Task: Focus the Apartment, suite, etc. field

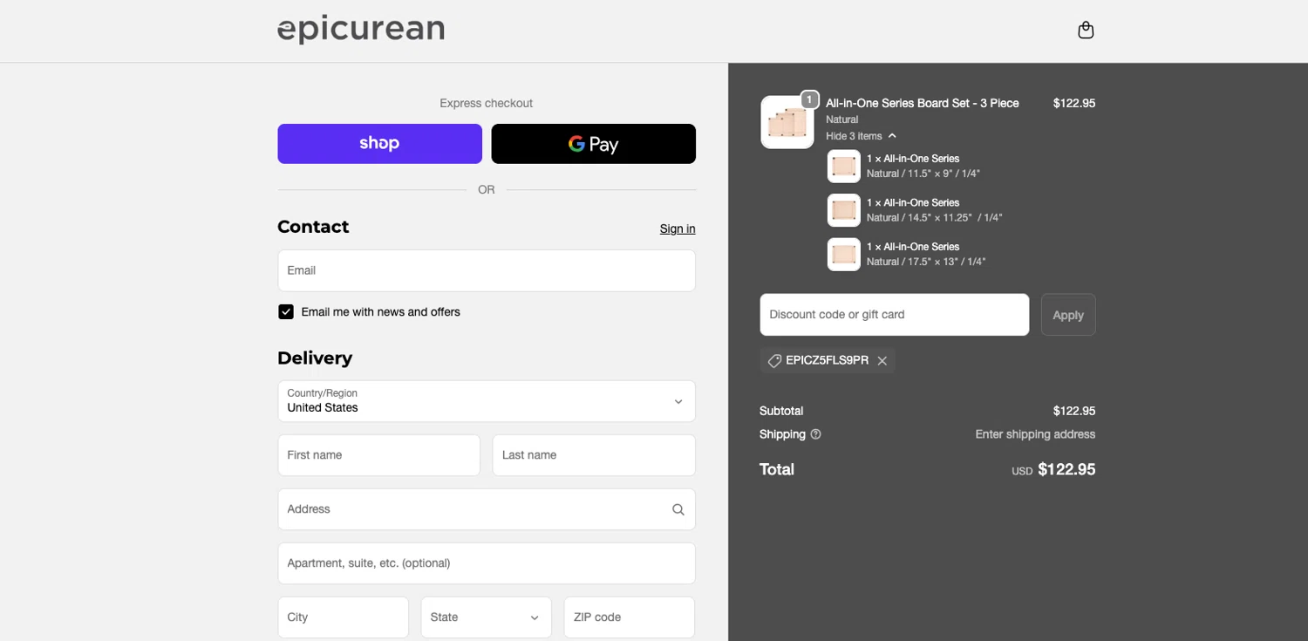Action: point(487,563)
